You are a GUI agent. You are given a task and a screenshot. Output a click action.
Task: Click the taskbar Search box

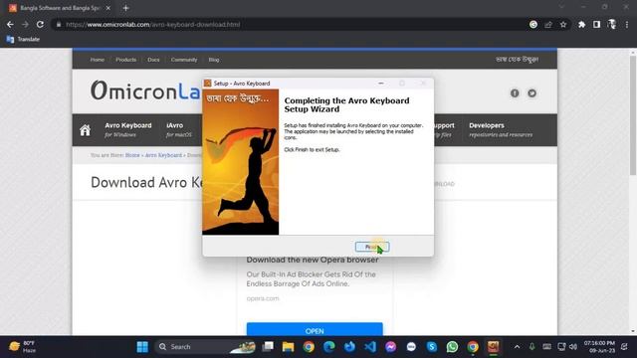(x=206, y=347)
